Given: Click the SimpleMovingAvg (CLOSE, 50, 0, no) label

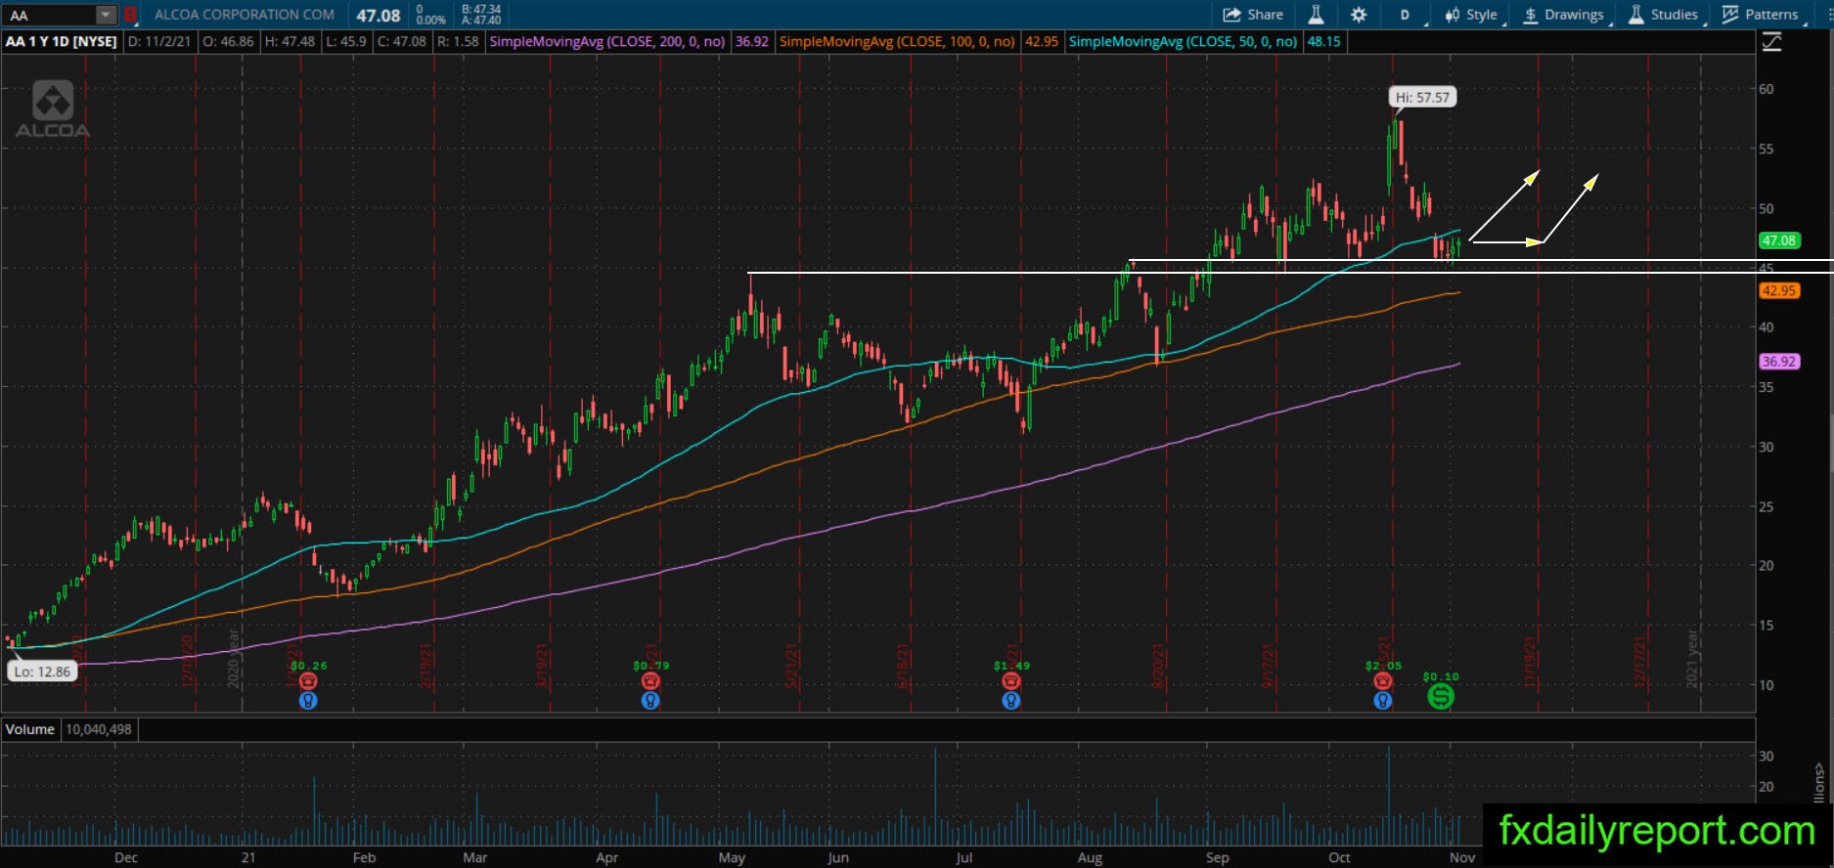Looking at the screenshot, I should [x=1184, y=42].
